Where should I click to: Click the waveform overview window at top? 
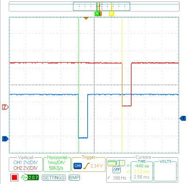click(x=102, y=7)
